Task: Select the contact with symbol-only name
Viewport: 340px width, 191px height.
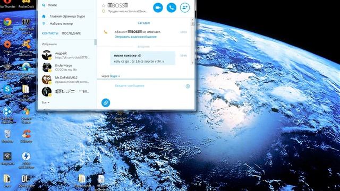Action: click(x=67, y=91)
